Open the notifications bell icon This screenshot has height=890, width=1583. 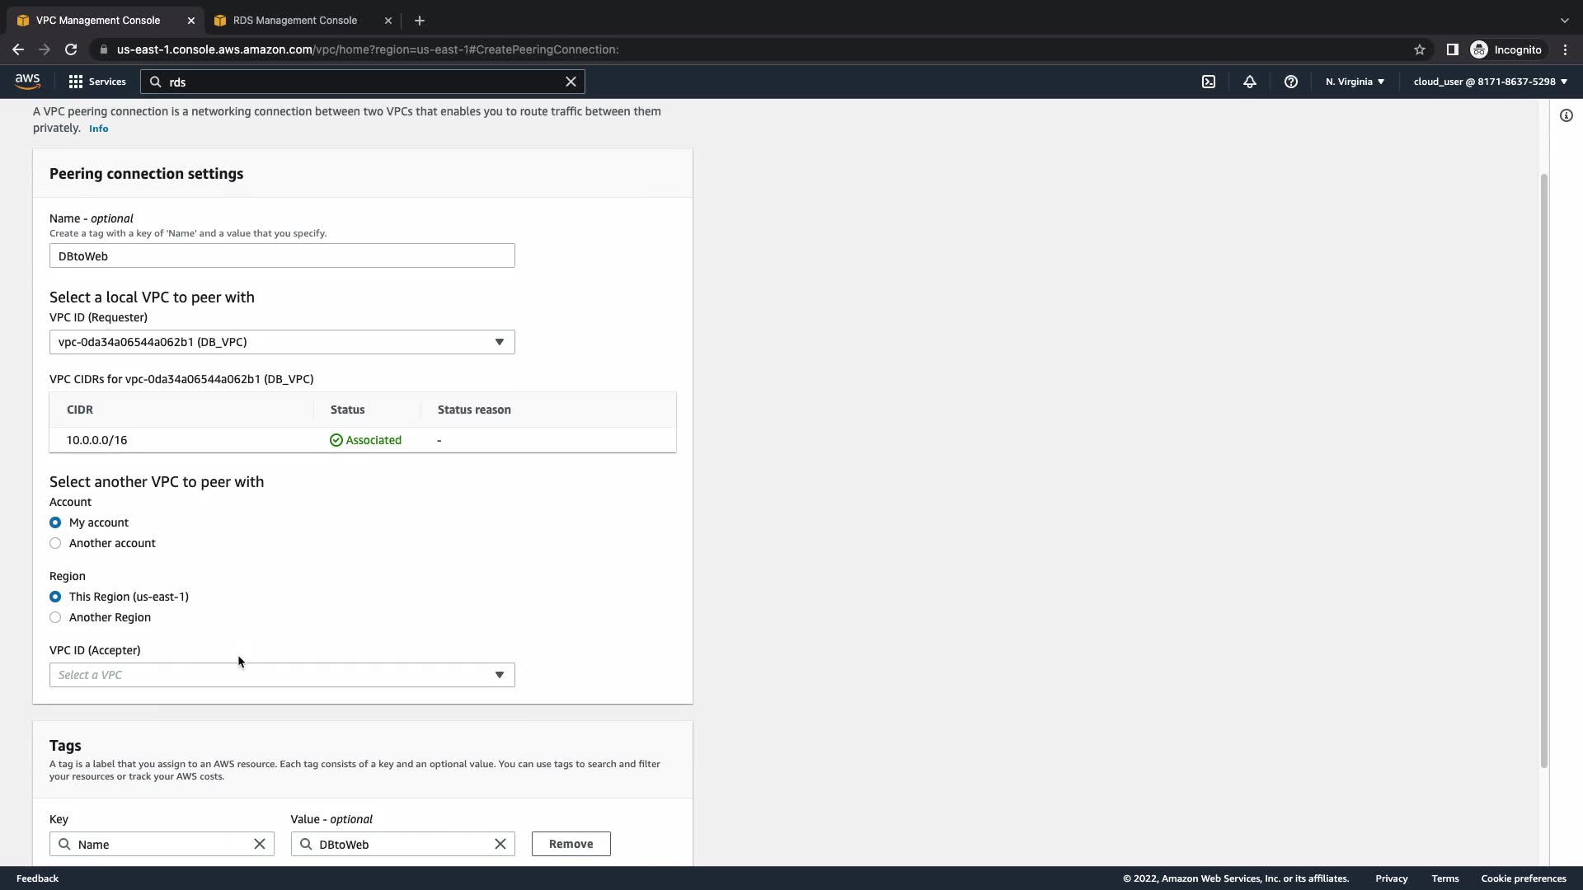[x=1250, y=82]
